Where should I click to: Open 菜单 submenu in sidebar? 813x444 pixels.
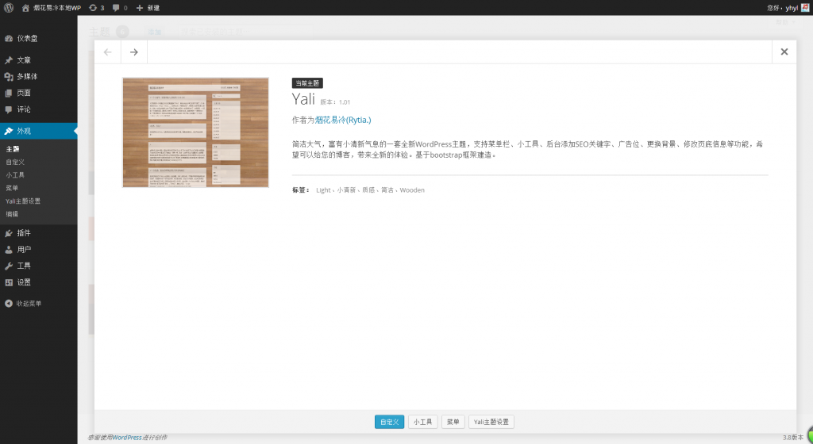[12, 188]
